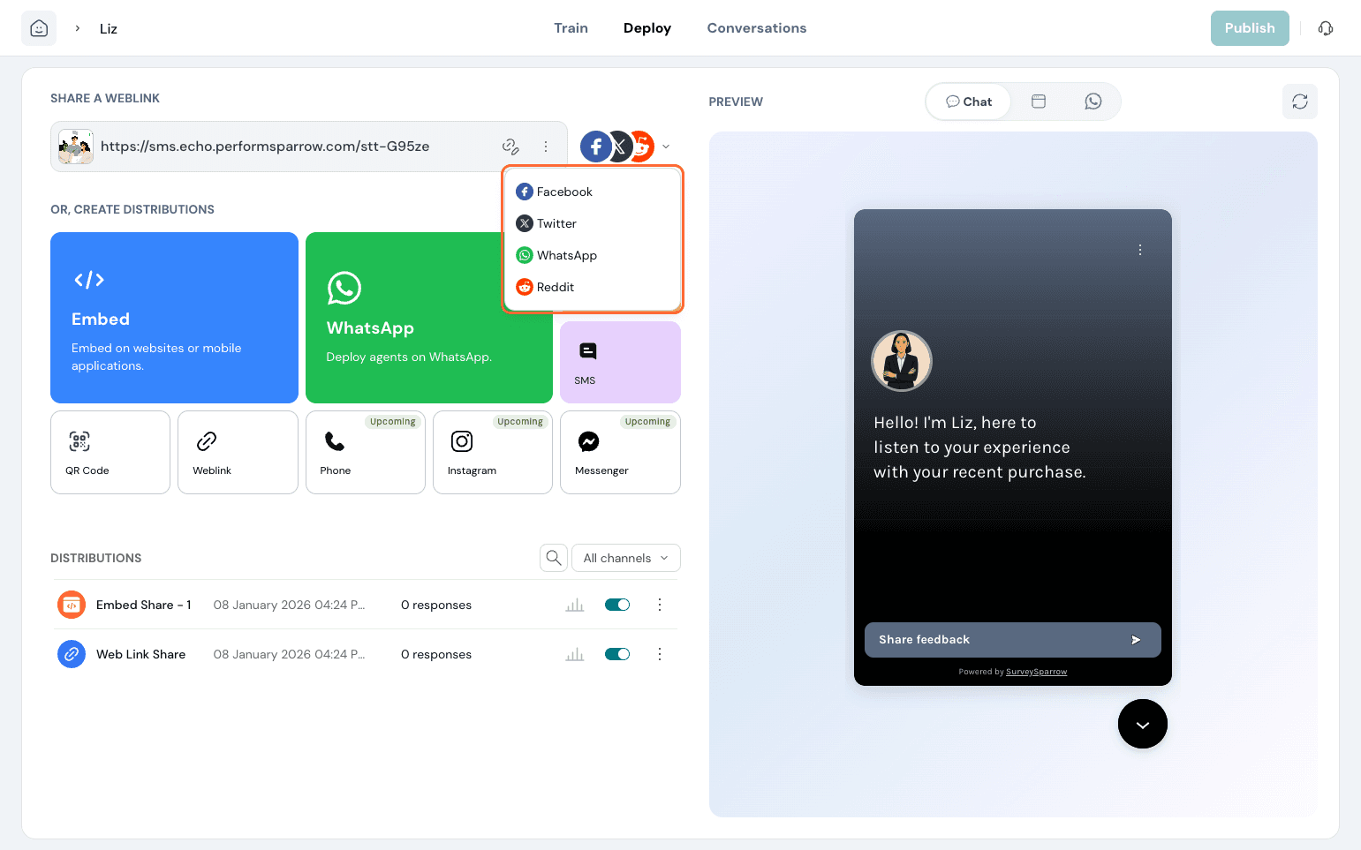Select Reddit from the share menu
Image resolution: width=1361 pixels, height=850 pixels.
point(555,287)
